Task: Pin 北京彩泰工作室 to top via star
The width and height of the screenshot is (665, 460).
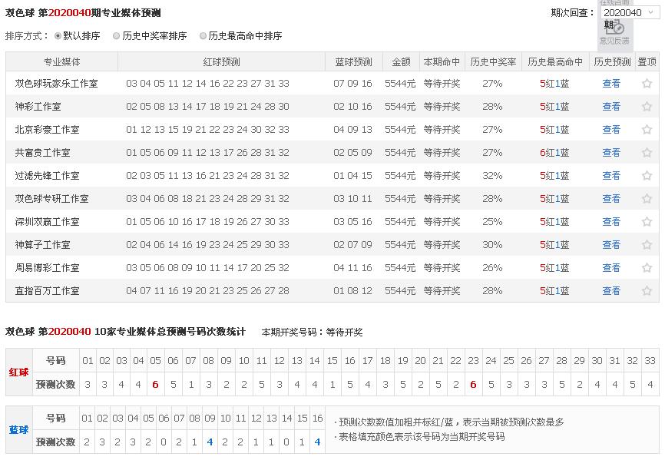Action: [x=647, y=130]
